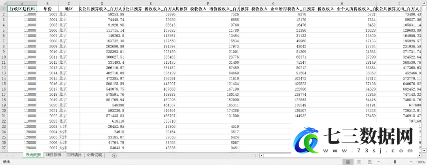The image size is (427, 165).
Task: Switch to the 回归填补 sheet tab
Action: coord(74,155)
